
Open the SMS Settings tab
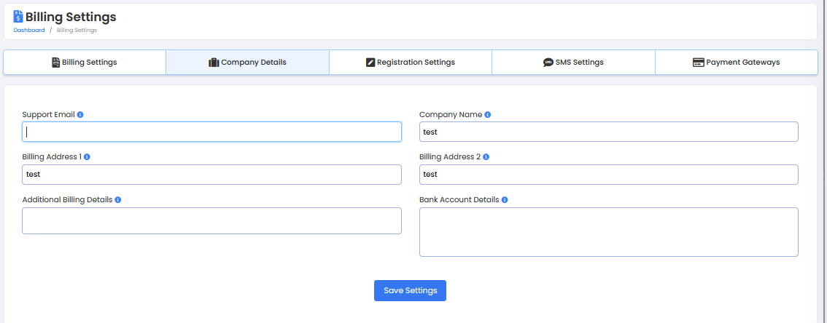(573, 63)
